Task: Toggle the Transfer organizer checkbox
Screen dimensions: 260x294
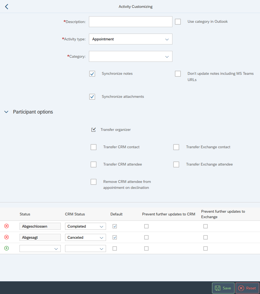Action: point(94,130)
